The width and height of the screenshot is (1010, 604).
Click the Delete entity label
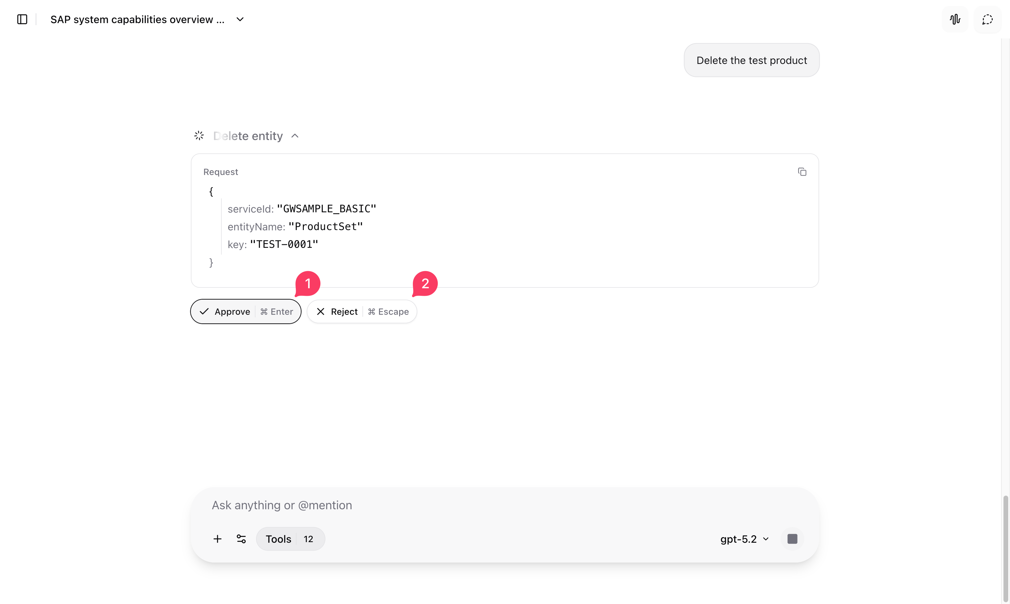tap(248, 136)
